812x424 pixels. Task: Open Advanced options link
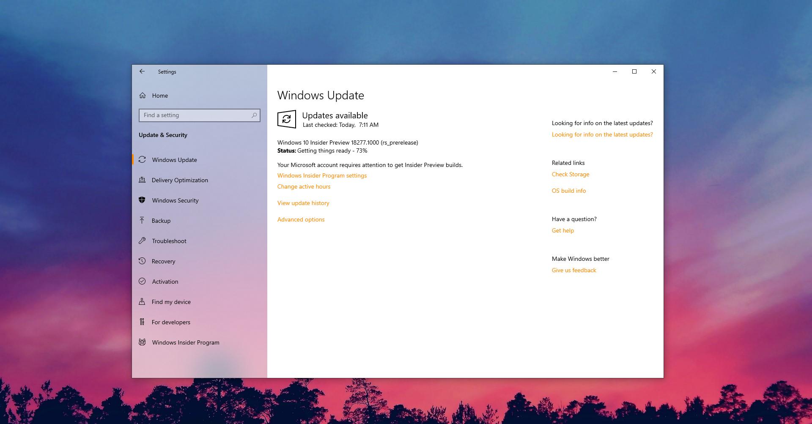301,219
